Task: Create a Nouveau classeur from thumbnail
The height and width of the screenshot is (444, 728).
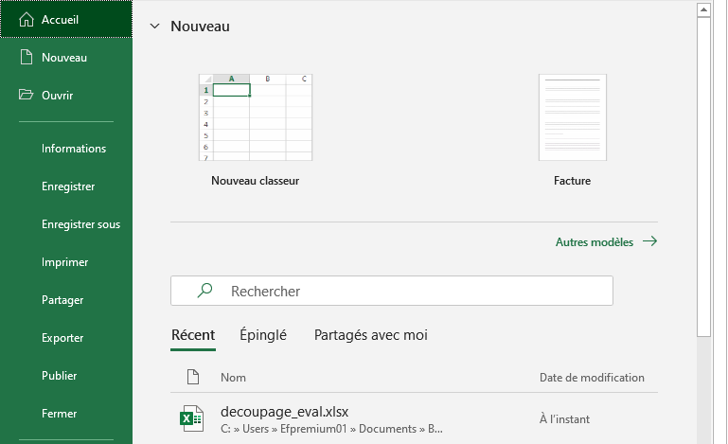Action: [x=255, y=117]
